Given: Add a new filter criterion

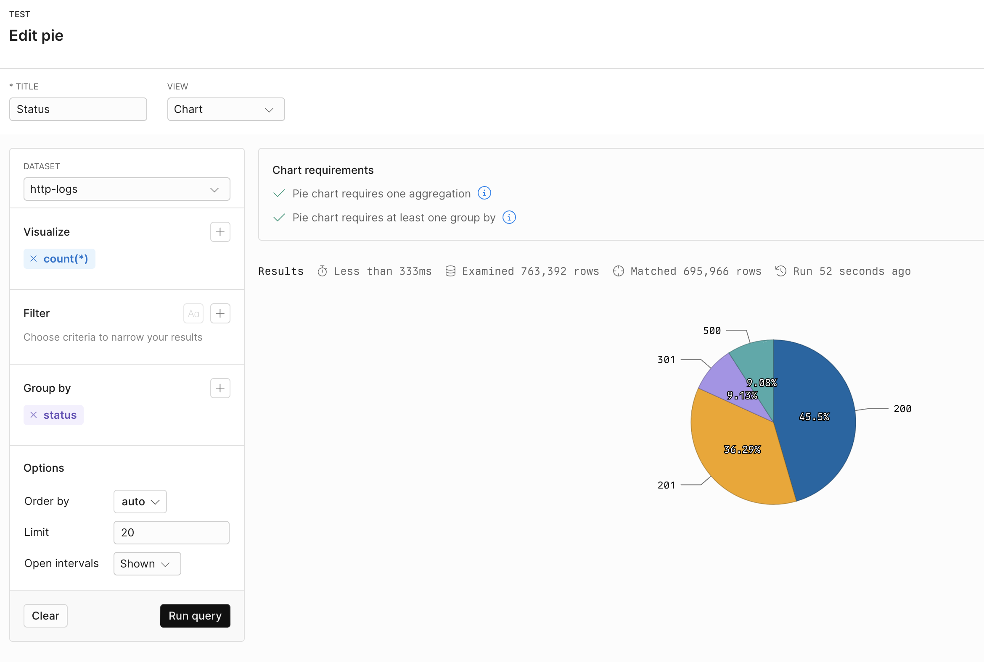Looking at the screenshot, I should 220,313.
